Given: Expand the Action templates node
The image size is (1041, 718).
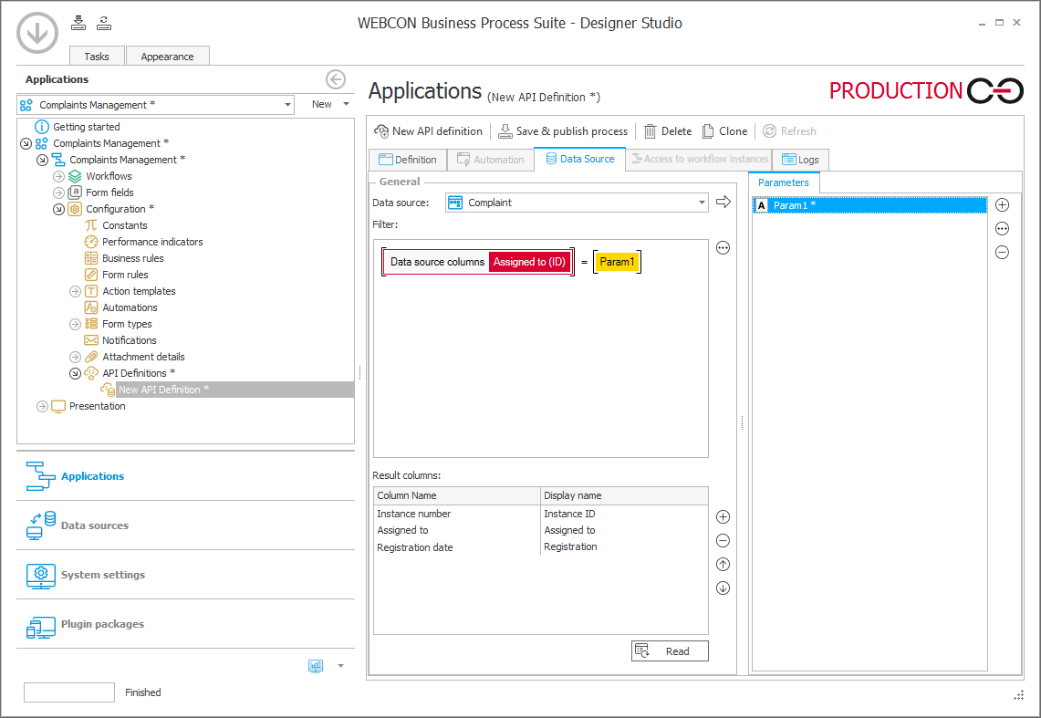Looking at the screenshot, I should click(x=75, y=291).
